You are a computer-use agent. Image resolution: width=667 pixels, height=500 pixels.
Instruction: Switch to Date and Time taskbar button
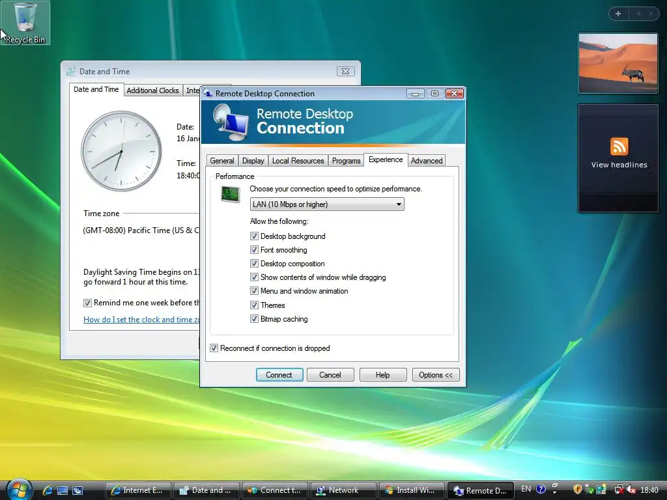(206, 490)
